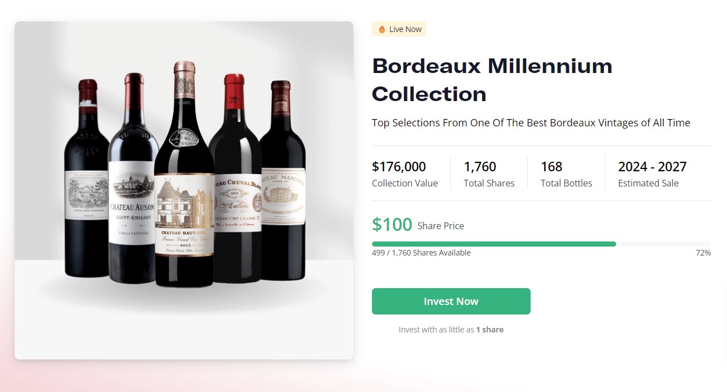Click the green $100 share price

coord(392,225)
